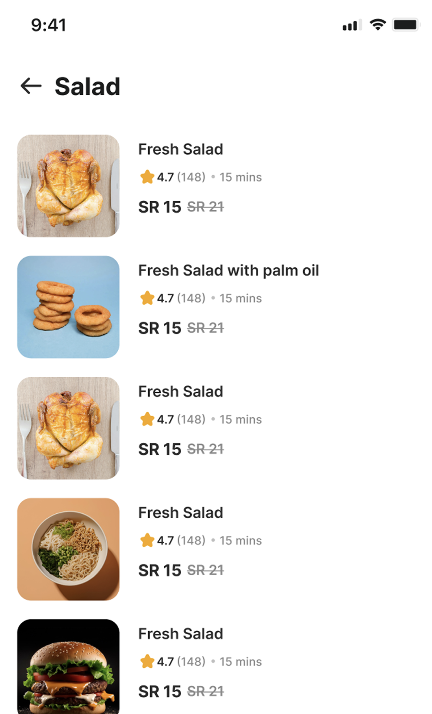The width and height of the screenshot is (432, 714).
Task: Tap the star icon on the palm oil salad
Action: 147,298
